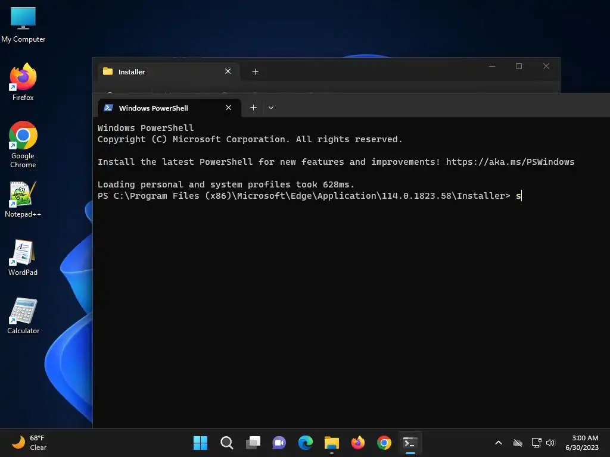Open weather widget showing 68°F Clear
This screenshot has height=457, width=610.
click(x=29, y=443)
